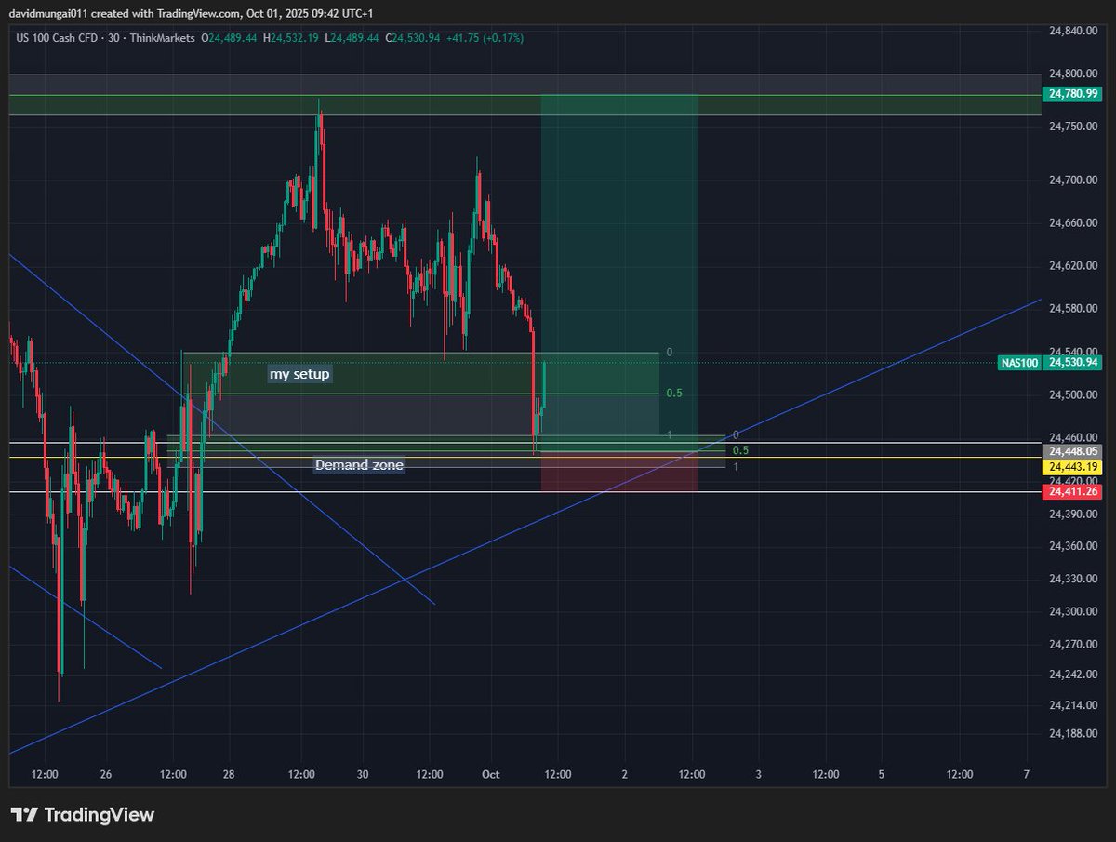This screenshot has height=842, width=1116.
Task: Click the Close value C24,530.94
Action: coord(413,38)
